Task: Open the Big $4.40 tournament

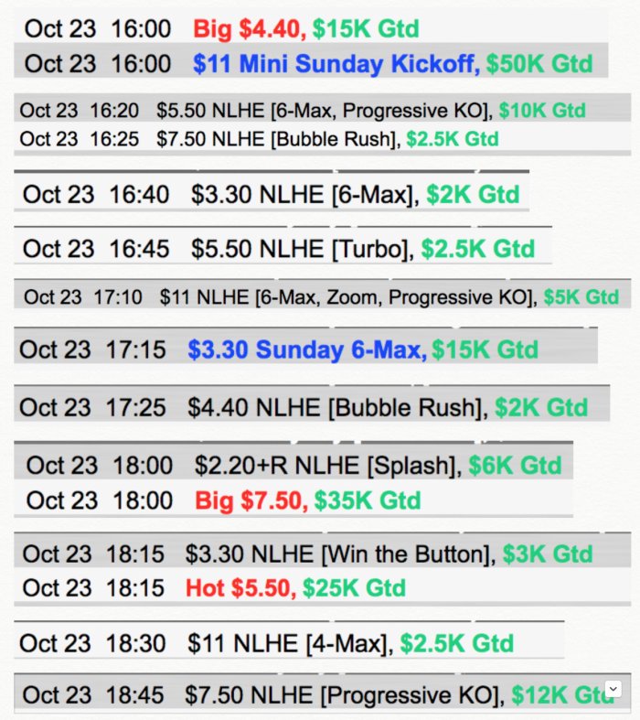Action: (x=247, y=29)
